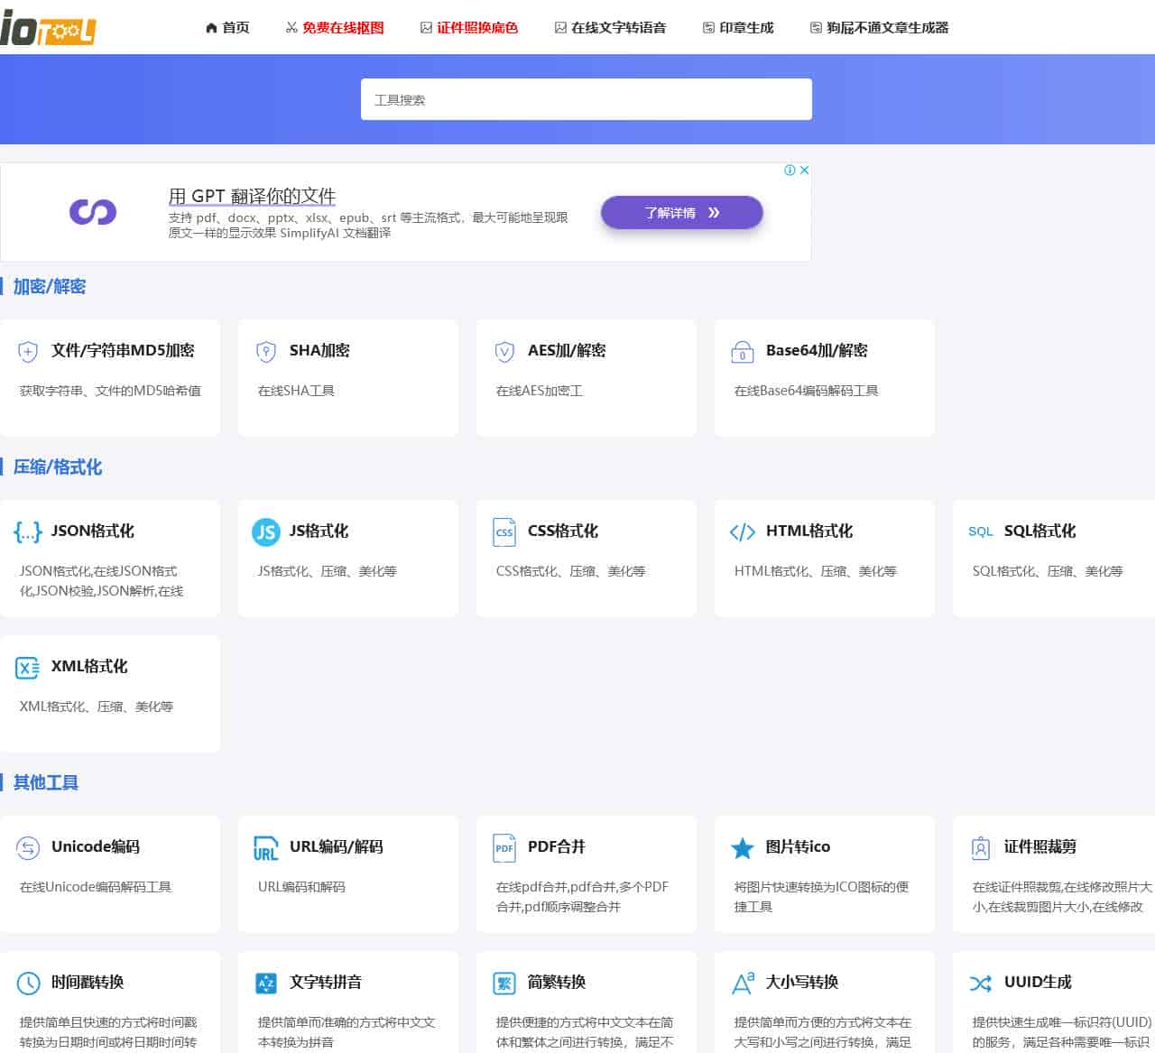Open the UUID生成 tool title
This screenshot has width=1155, height=1053.
tap(1038, 983)
